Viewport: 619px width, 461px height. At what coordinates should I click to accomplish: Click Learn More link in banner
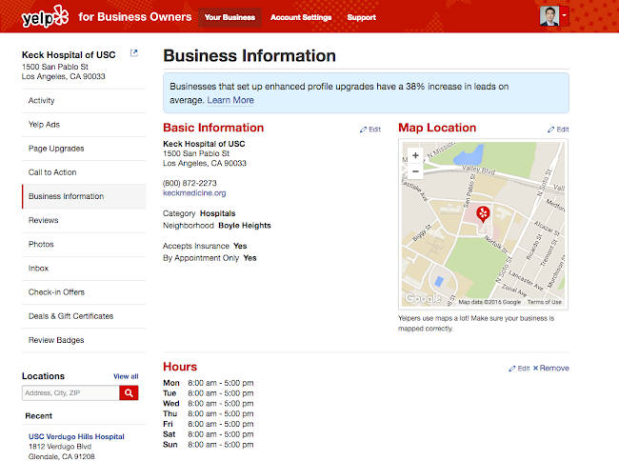(x=230, y=100)
